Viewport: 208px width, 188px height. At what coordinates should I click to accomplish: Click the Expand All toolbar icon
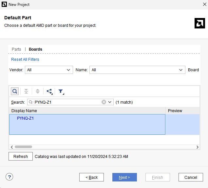[38, 91]
